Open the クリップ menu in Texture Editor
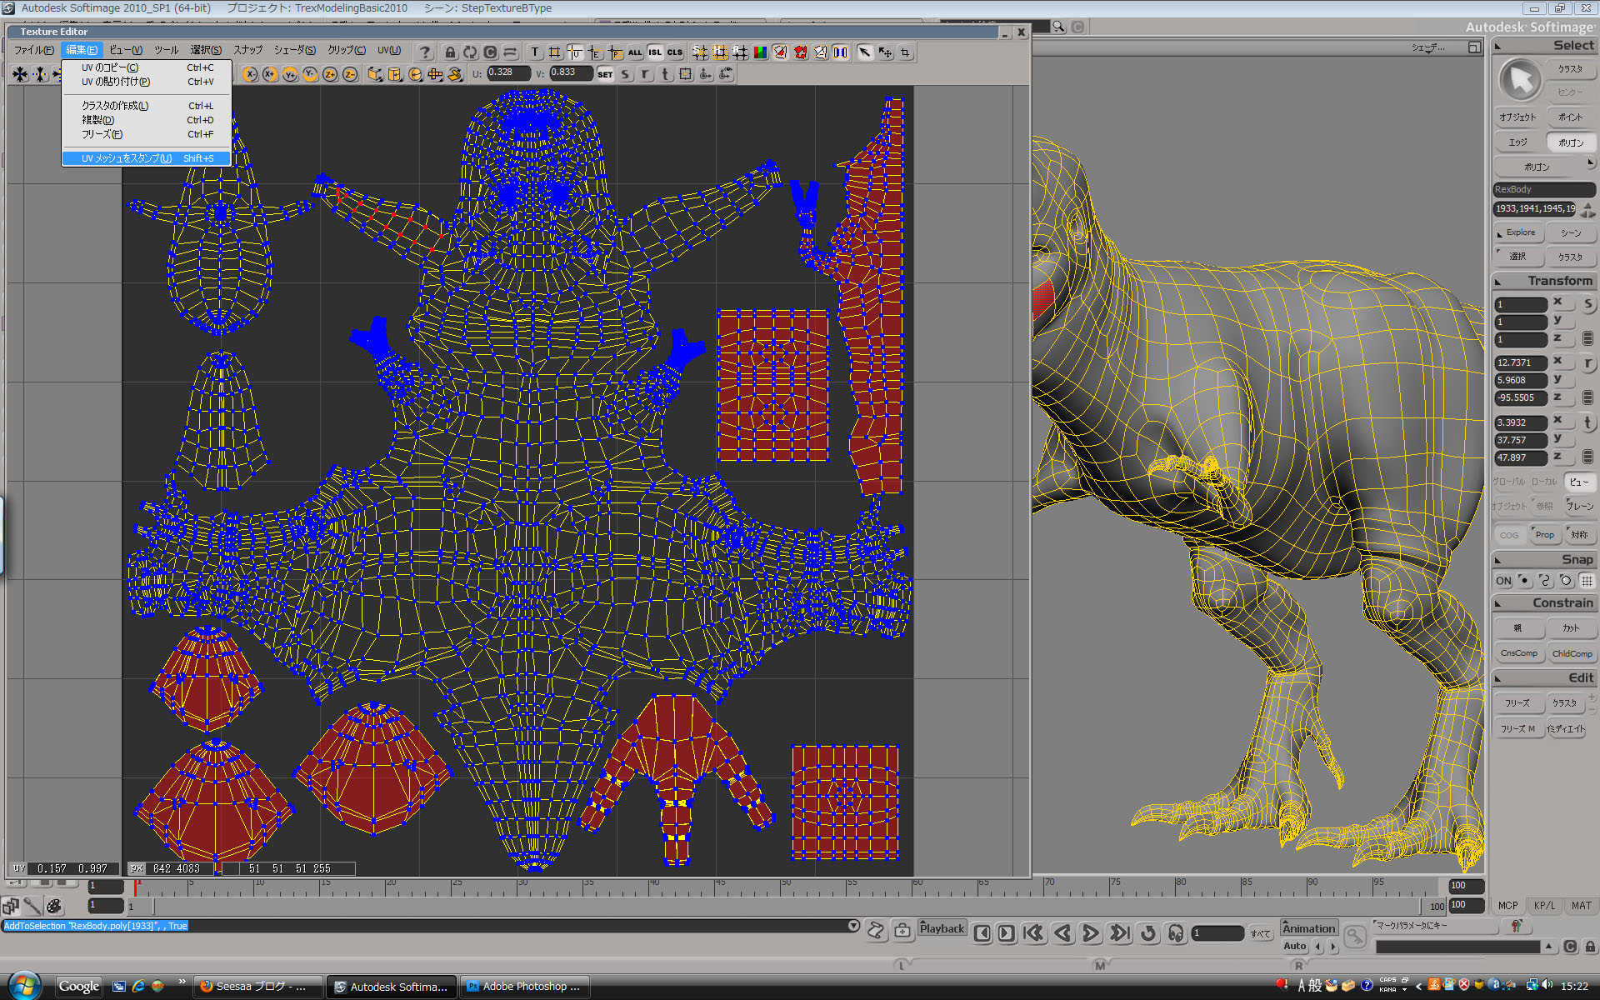 [345, 50]
